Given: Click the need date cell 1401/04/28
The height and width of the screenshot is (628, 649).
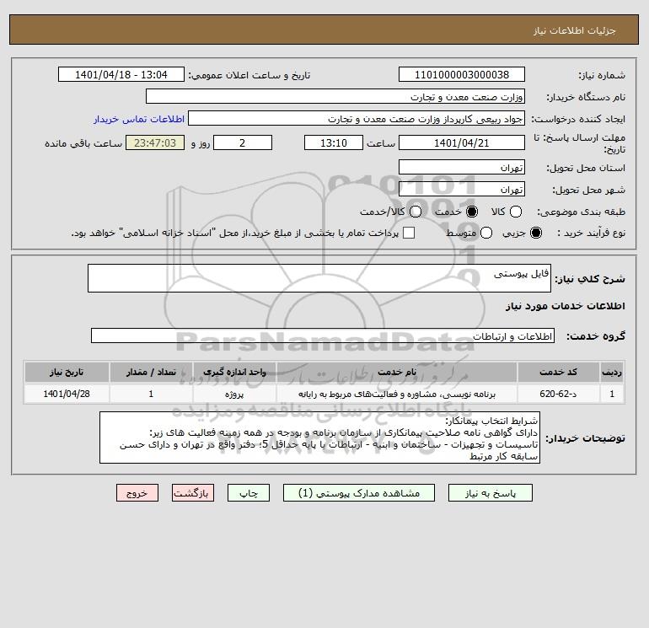Looking at the screenshot, I should 67,394.
